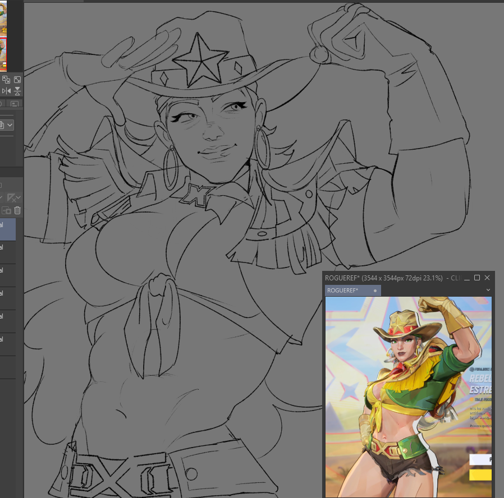Flip the canvas view horizontally
Image resolution: width=504 pixels, height=498 pixels.
point(6,91)
